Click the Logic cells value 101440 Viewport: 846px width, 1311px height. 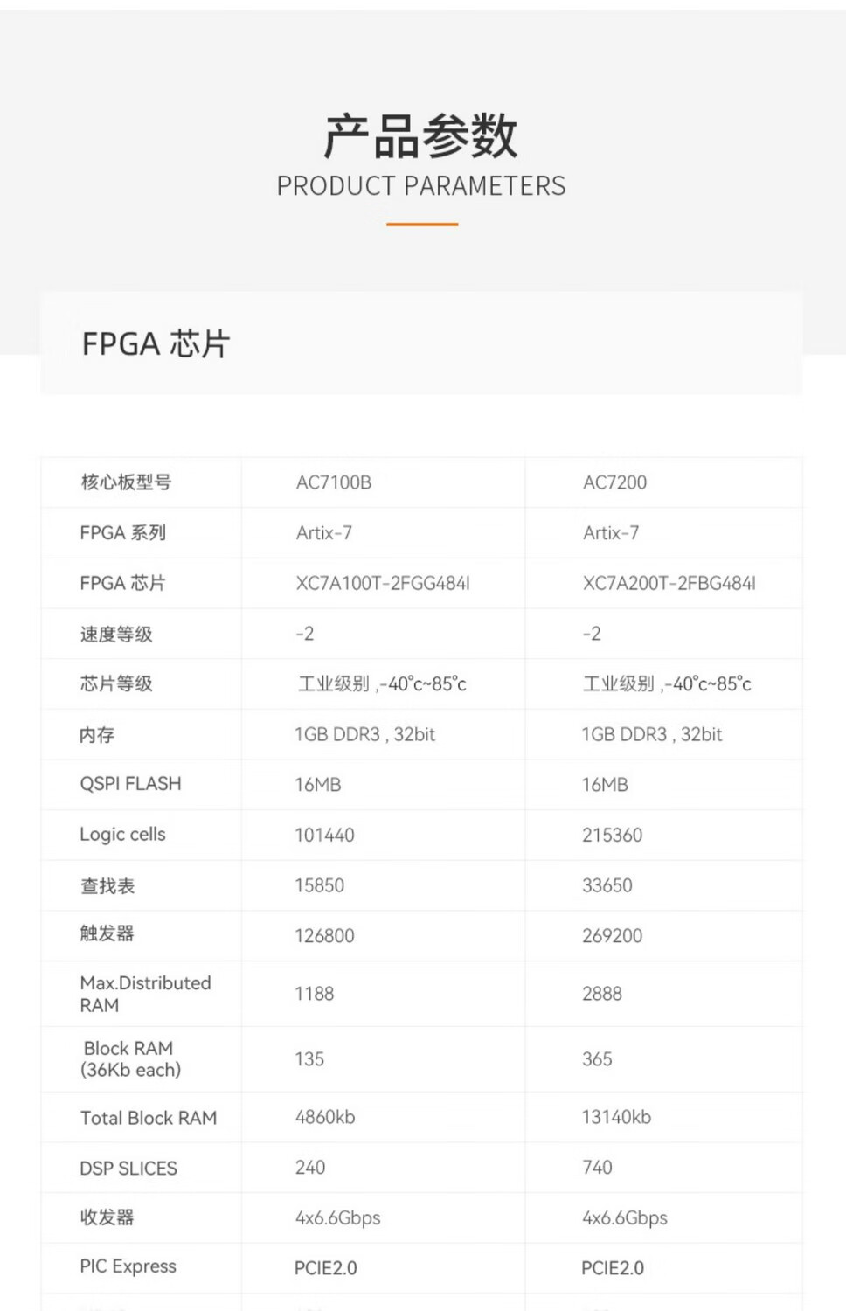(324, 836)
